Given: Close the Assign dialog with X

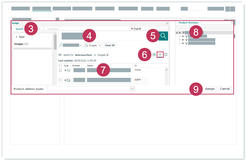Looking at the screenshot, I should pyautogui.click(x=167, y=23).
